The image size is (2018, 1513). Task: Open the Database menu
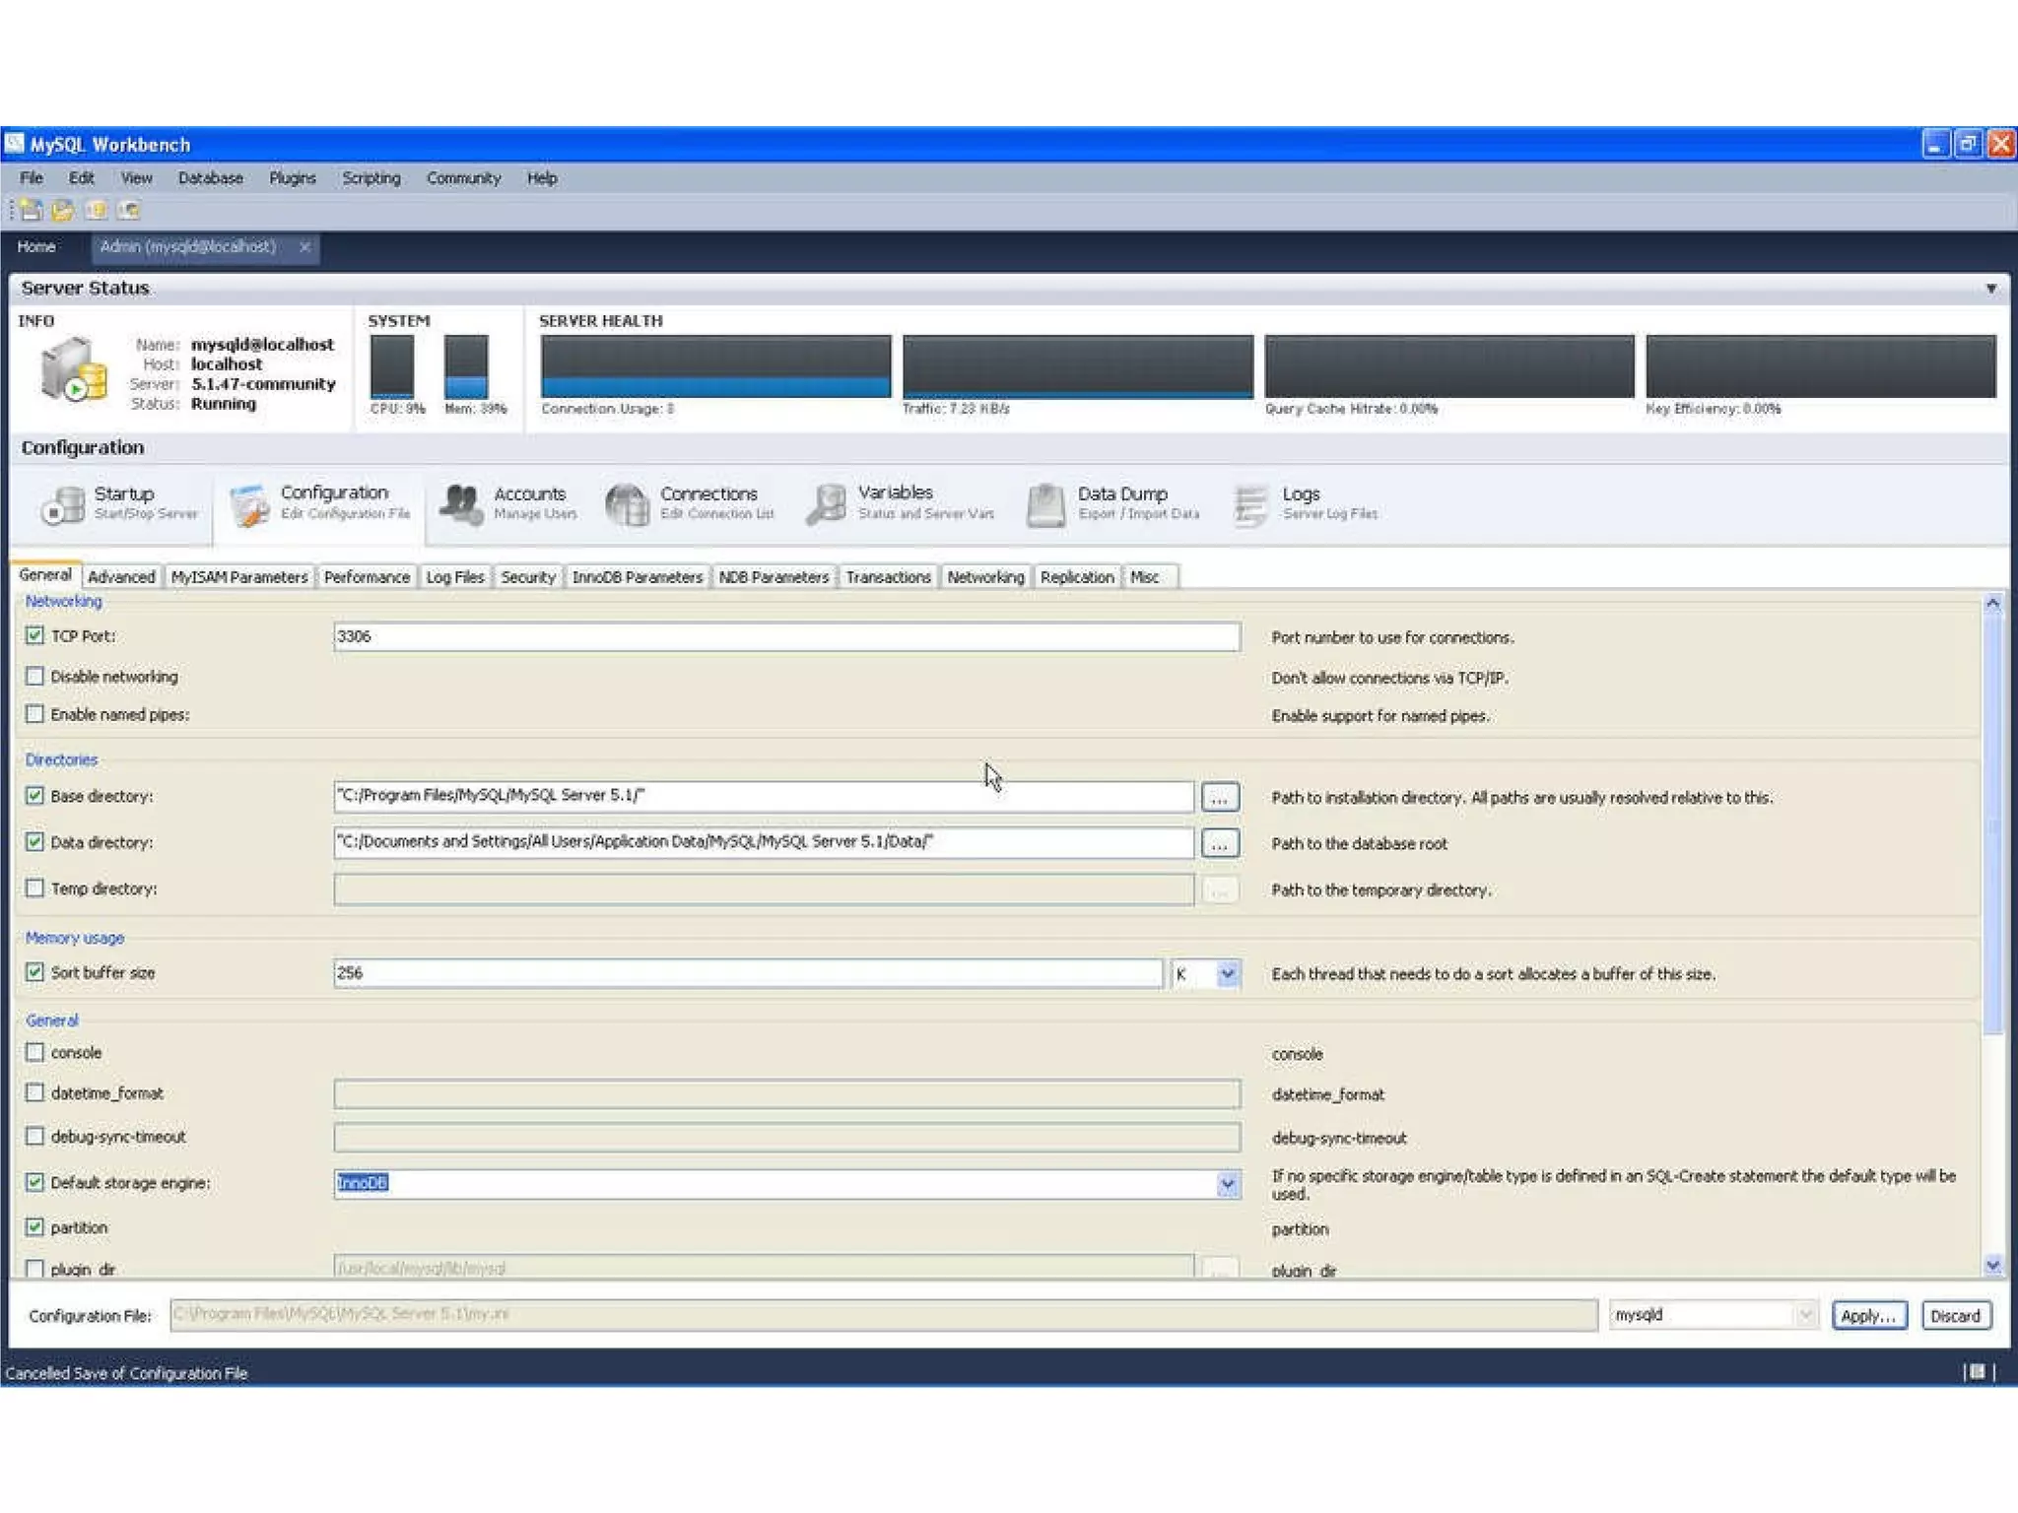click(210, 178)
